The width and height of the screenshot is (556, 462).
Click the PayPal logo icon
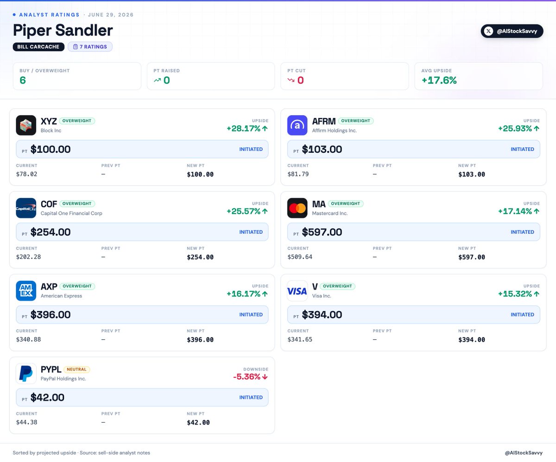(26, 374)
